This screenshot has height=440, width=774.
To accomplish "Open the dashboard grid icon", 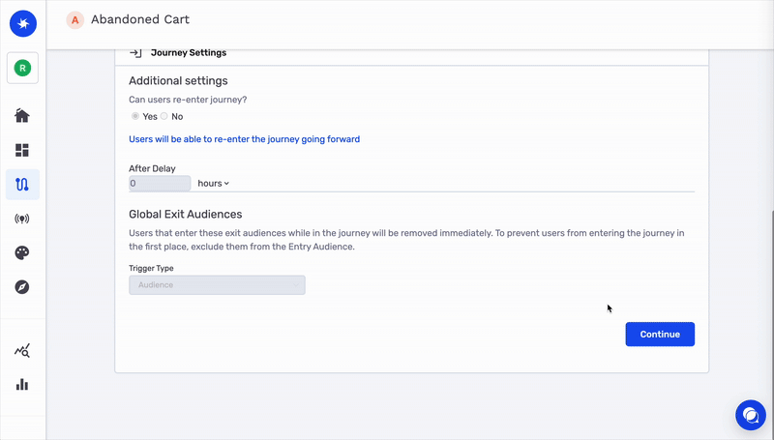I will point(22,150).
